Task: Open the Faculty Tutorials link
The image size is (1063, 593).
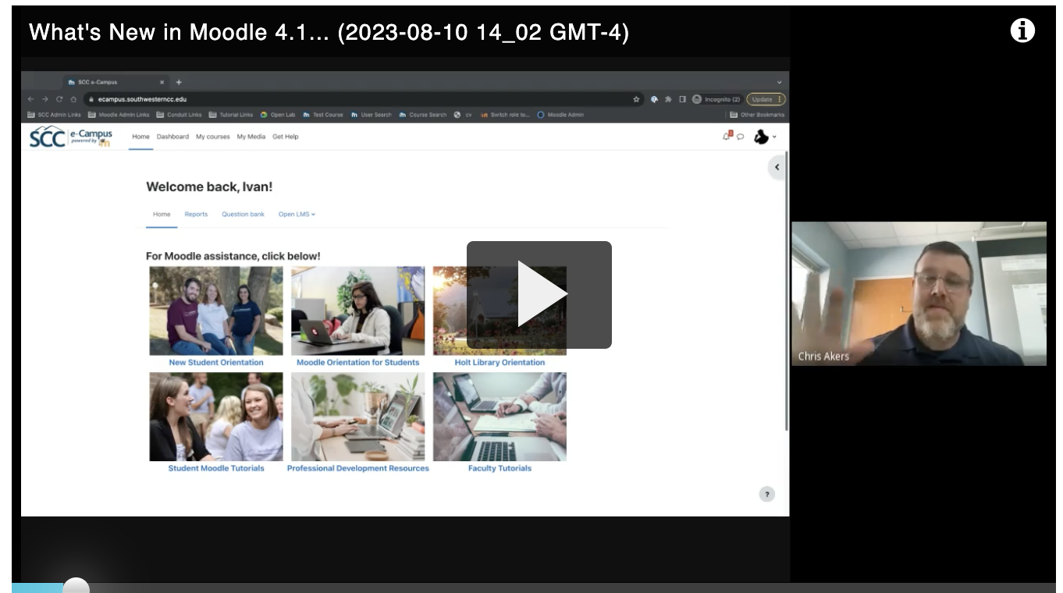Action: click(500, 468)
